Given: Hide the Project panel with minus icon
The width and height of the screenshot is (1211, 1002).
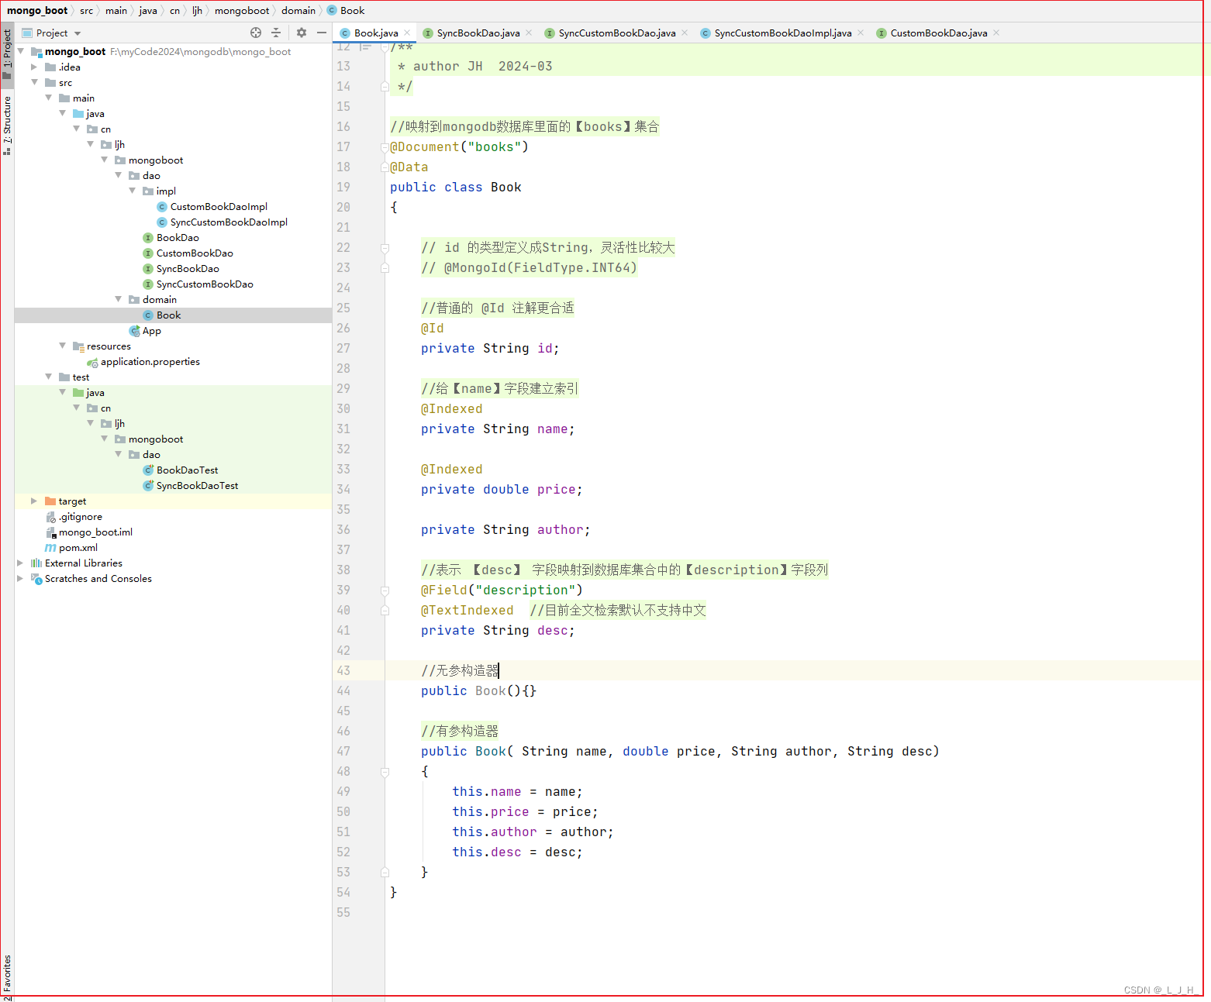Looking at the screenshot, I should (x=322, y=33).
